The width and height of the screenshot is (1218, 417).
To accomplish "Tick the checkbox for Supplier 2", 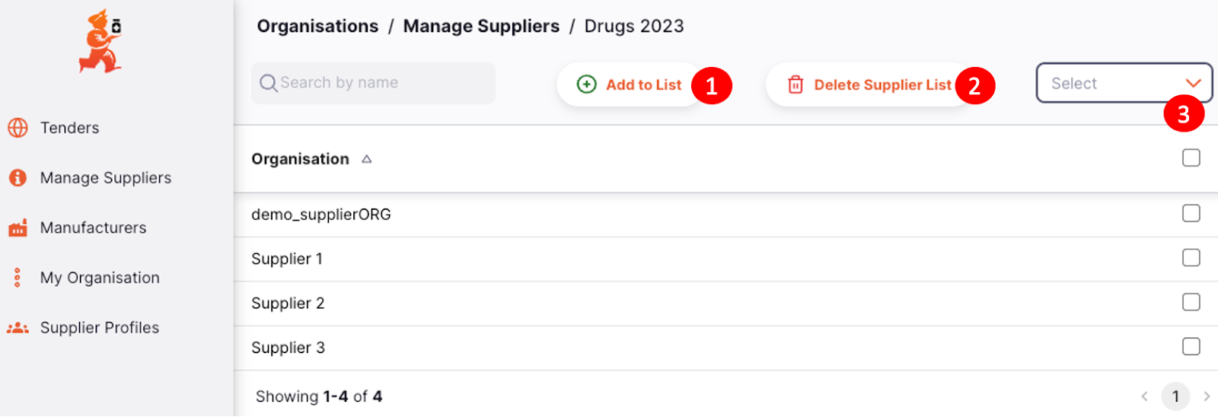I will click(x=1191, y=303).
